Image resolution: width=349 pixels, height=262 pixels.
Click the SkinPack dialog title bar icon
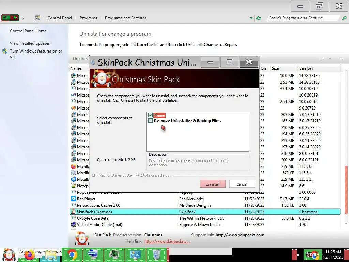93,62
